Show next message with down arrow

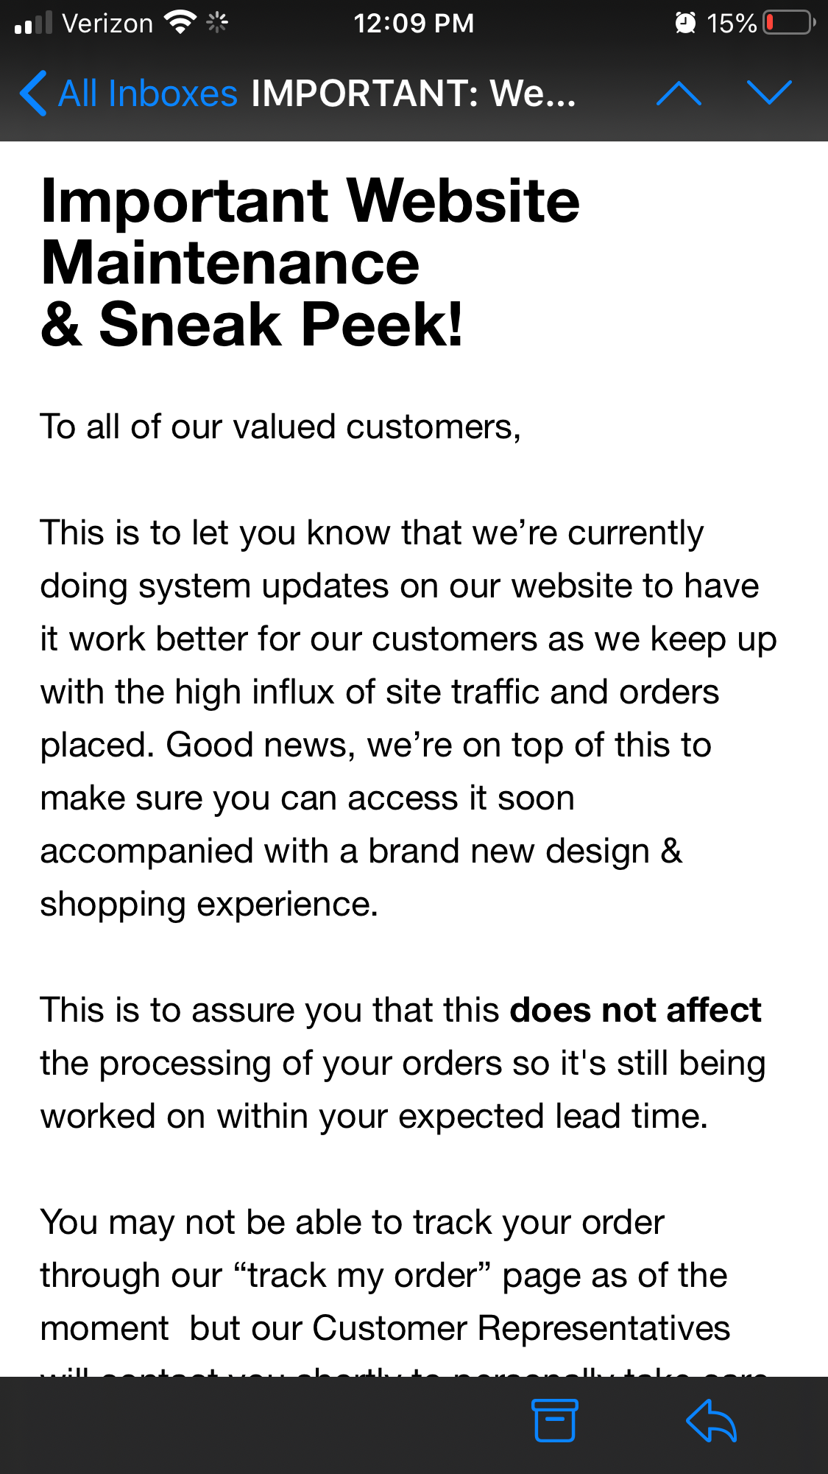click(769, 94)
